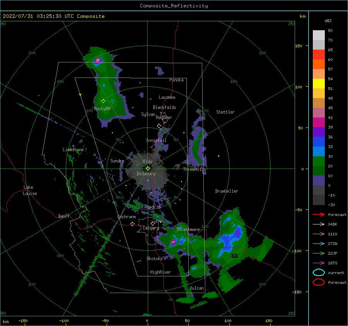Select the 39 dBZ magenta swatch
348x326 pixels.
(319, 122)
